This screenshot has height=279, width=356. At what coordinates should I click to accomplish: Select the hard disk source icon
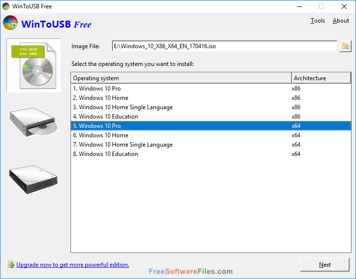click(34, 179)
